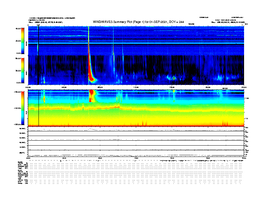Click the 40.00 label on RAD2 scale
This screenshot has height=203, width=263.
click(x=18, y=29)
